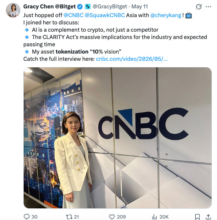Open the three-dot more options menu

[208, 7]
